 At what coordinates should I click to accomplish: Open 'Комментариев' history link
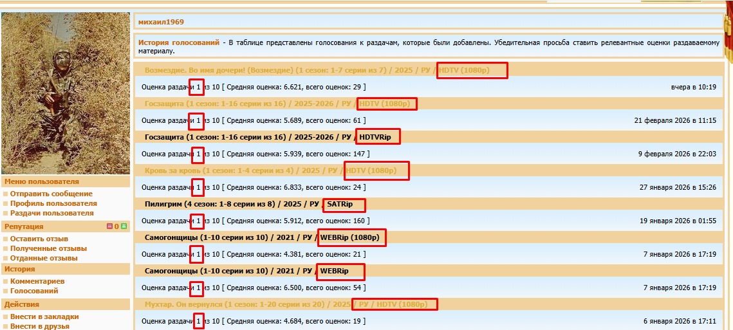point(37,281)
